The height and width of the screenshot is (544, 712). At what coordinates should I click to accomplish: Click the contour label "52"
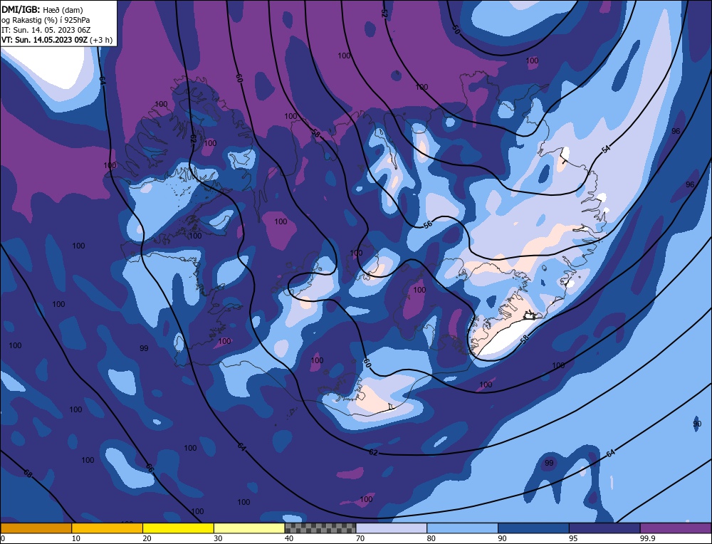[384, 14]
